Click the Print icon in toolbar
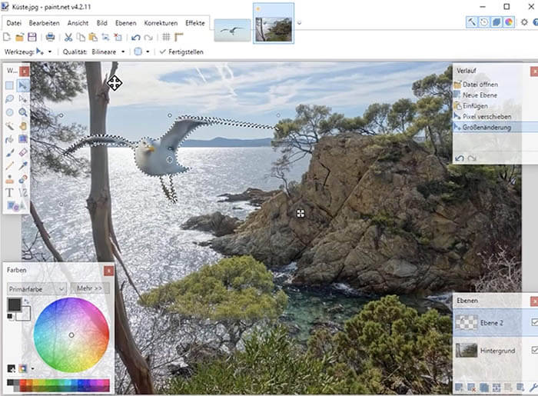The image size is (538, 396). [50, 37]
